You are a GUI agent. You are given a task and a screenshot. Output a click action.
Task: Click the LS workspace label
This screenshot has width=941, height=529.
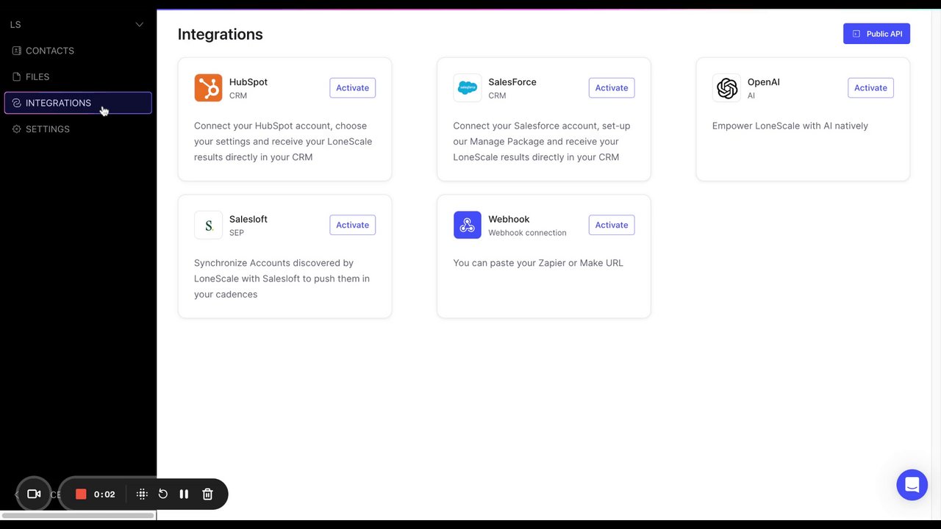[x=15, y=25]
